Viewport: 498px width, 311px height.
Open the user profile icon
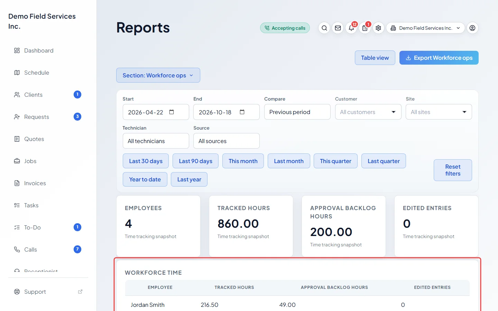[x=472, y=28]
